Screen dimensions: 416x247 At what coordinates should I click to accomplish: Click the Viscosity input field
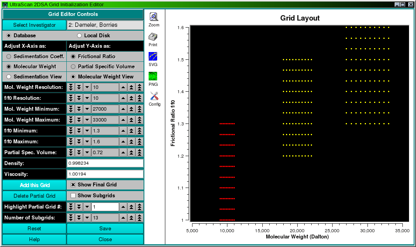click(105, 174)
